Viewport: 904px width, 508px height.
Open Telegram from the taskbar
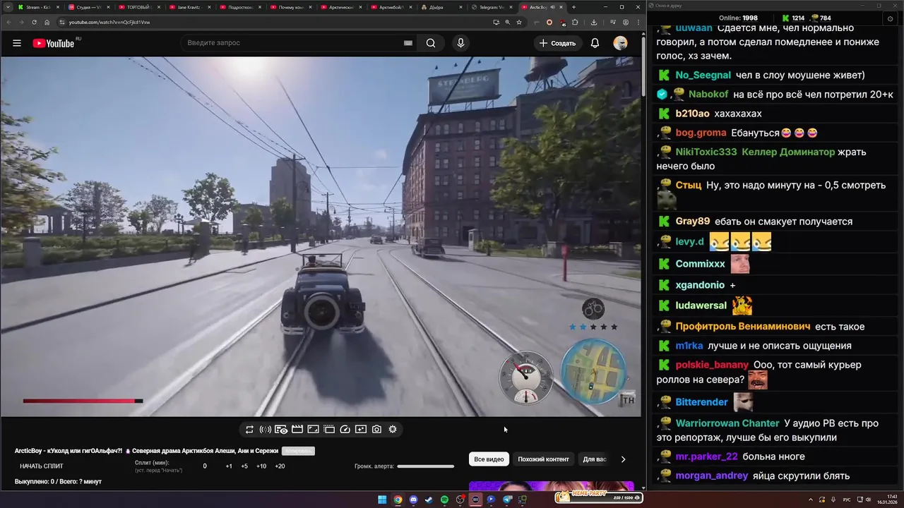coord(507,500)
